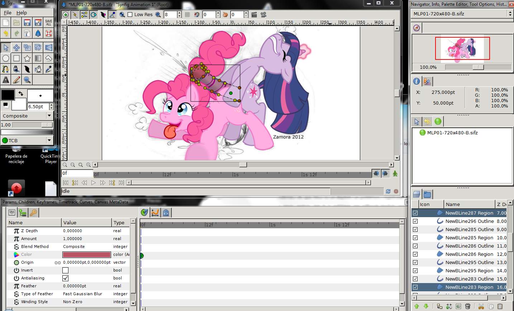Click the Lower Layer green down arrow
514x311 pixels.
[426, 306]
